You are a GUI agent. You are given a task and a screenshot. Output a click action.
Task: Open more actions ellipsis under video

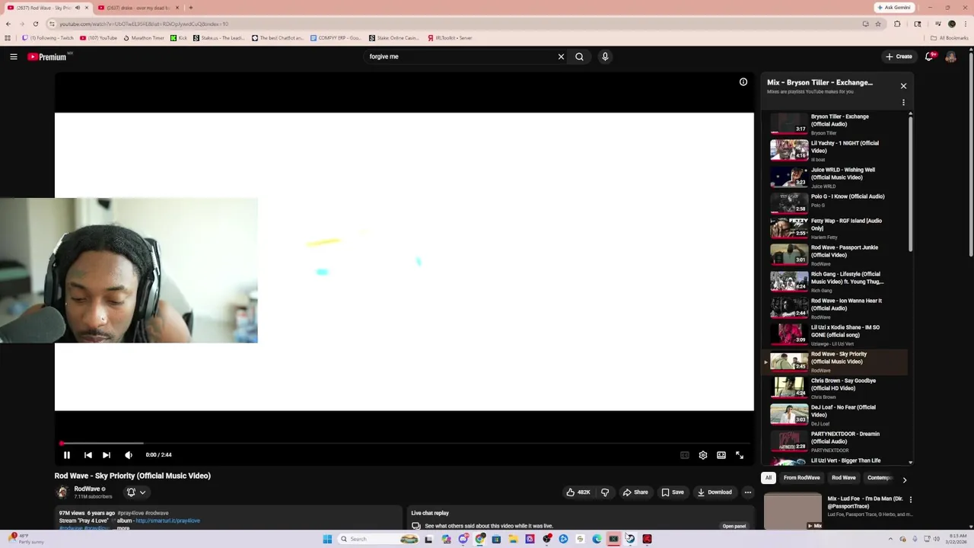pos(748,492)
